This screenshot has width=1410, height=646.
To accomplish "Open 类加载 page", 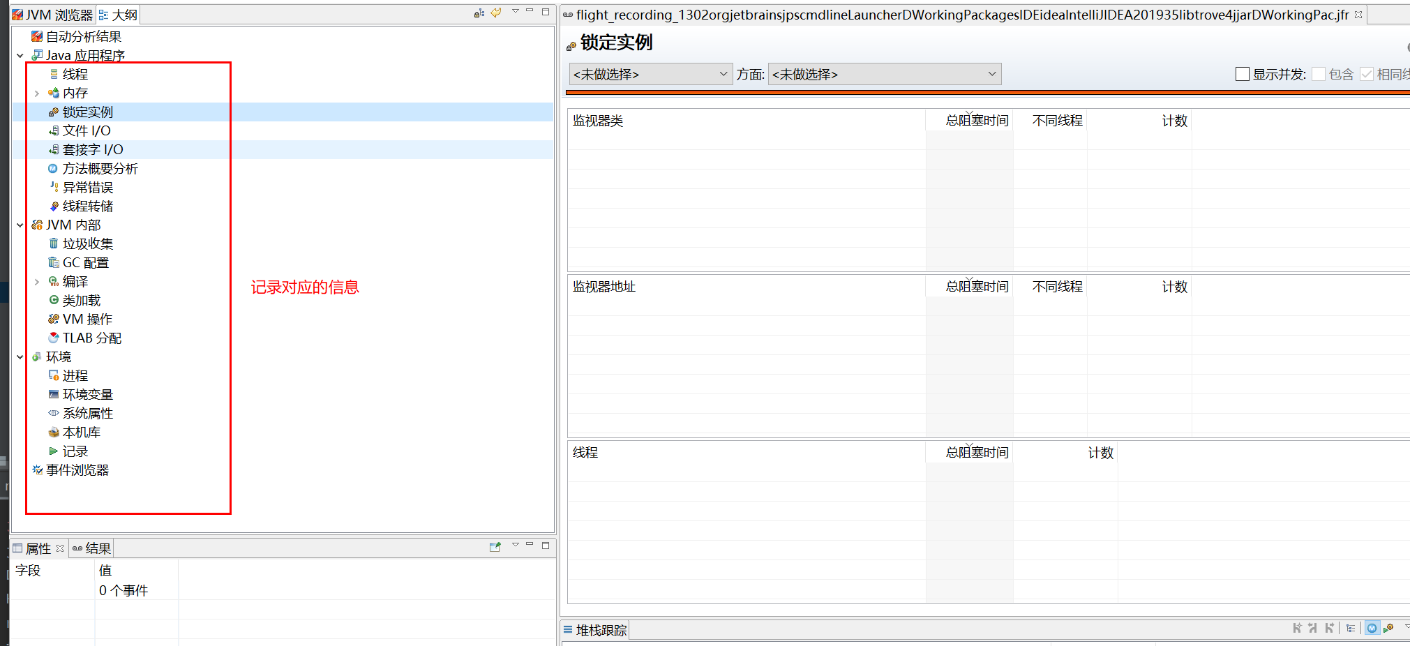I will (x=82, y=300).
